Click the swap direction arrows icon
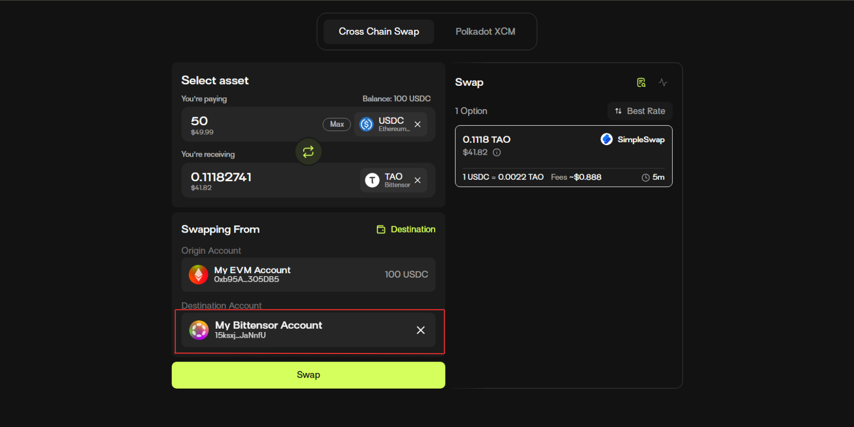 (x=308, y=152)
